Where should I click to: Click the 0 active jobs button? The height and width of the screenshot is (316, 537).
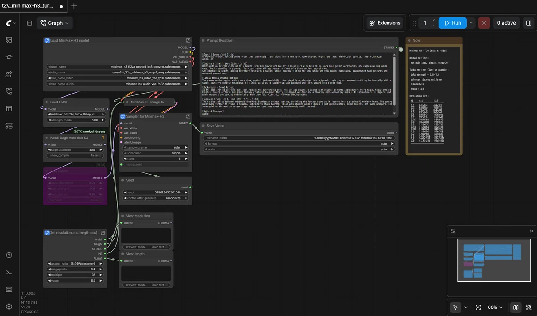pos(506,23)
